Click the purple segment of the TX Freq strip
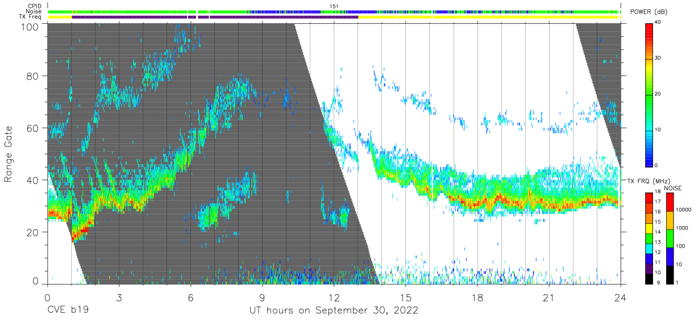This screenshot has height=322, width=698. click(215, 17)
